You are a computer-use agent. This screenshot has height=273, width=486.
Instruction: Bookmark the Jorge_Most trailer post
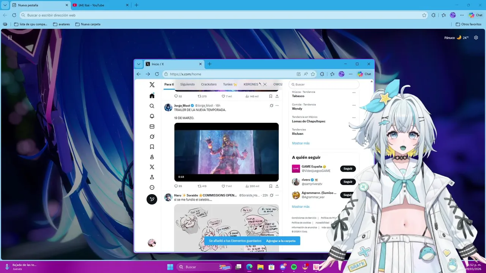pos(271,186)
